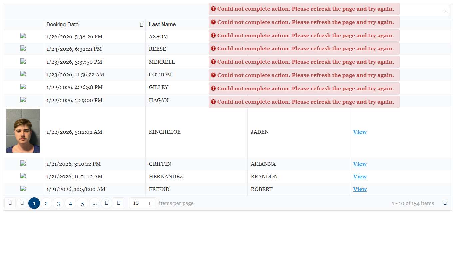This screenshot has width=455, height=255.
Task: Click the mugshot photo of JADEN KINCHELOE
Action: 23,130
